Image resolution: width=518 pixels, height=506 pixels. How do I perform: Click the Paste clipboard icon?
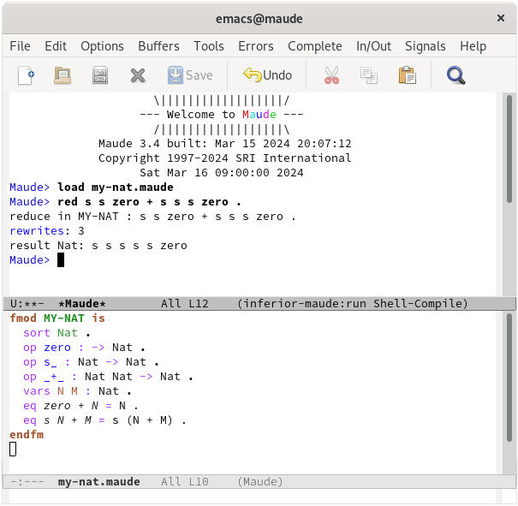407,75
